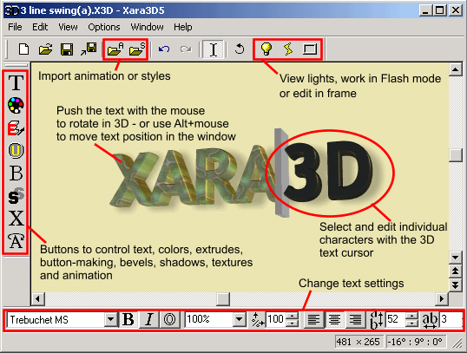
Task: Expand the 100% size dropdown
Action: pos(239,320)
